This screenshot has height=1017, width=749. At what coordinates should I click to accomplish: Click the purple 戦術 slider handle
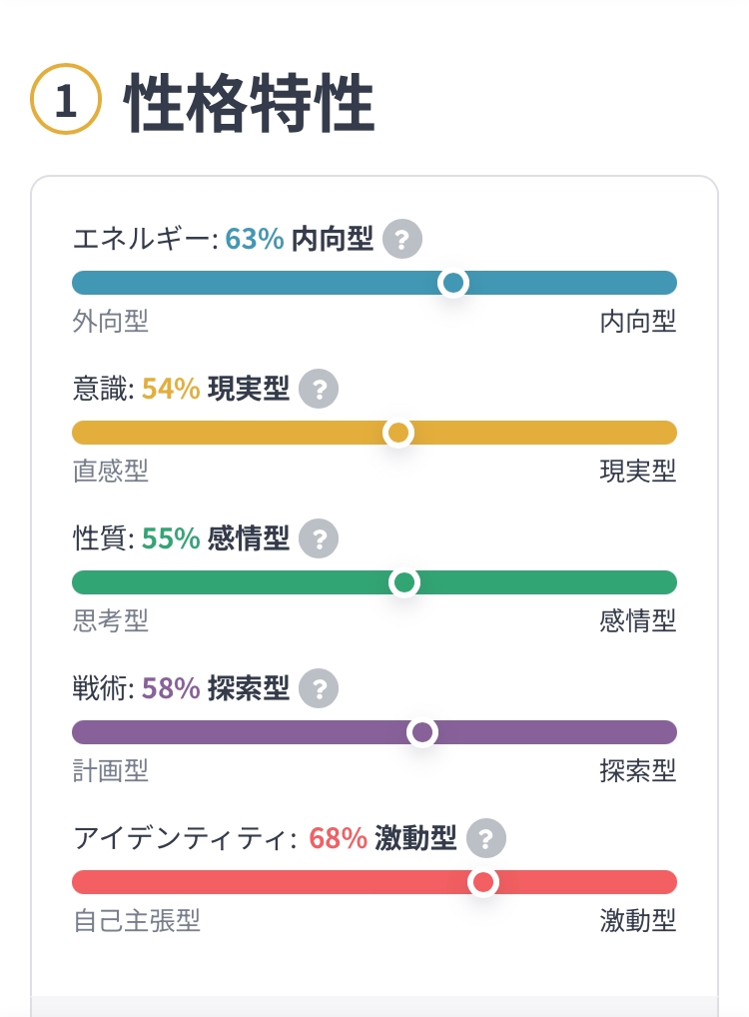pyautogui.click(x=422, y=732)
